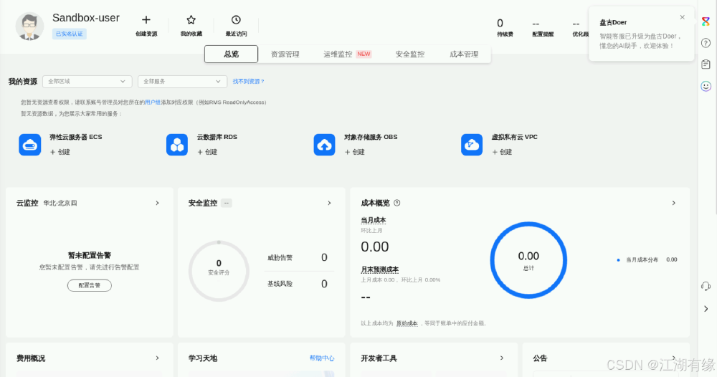Click the 原始成本 underlined term

(407, 323)
